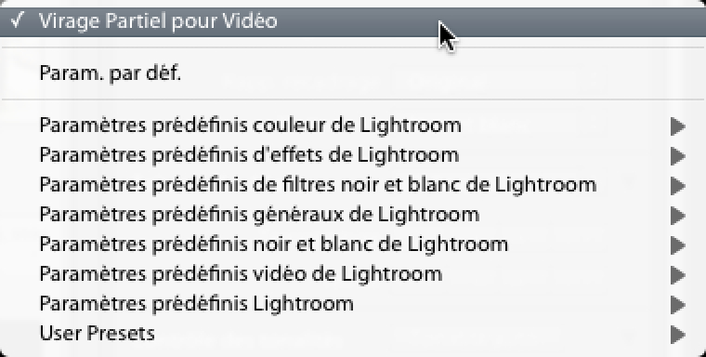
Task: Expand the couleur de Lightroom submenu arrow
Action: 677,126
